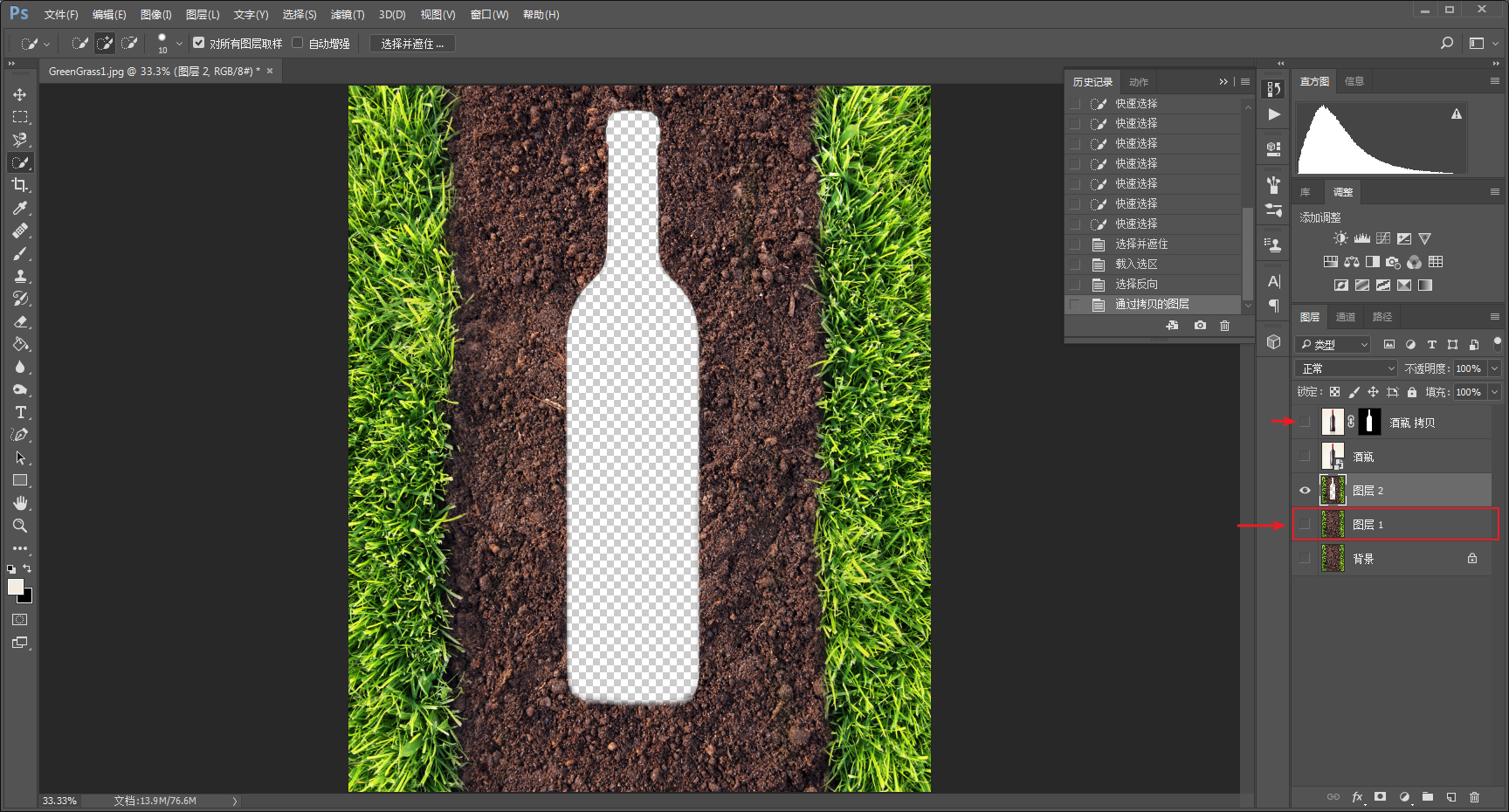
Task: Open the 图像(I) menu
Action: (x=156, y=15)
